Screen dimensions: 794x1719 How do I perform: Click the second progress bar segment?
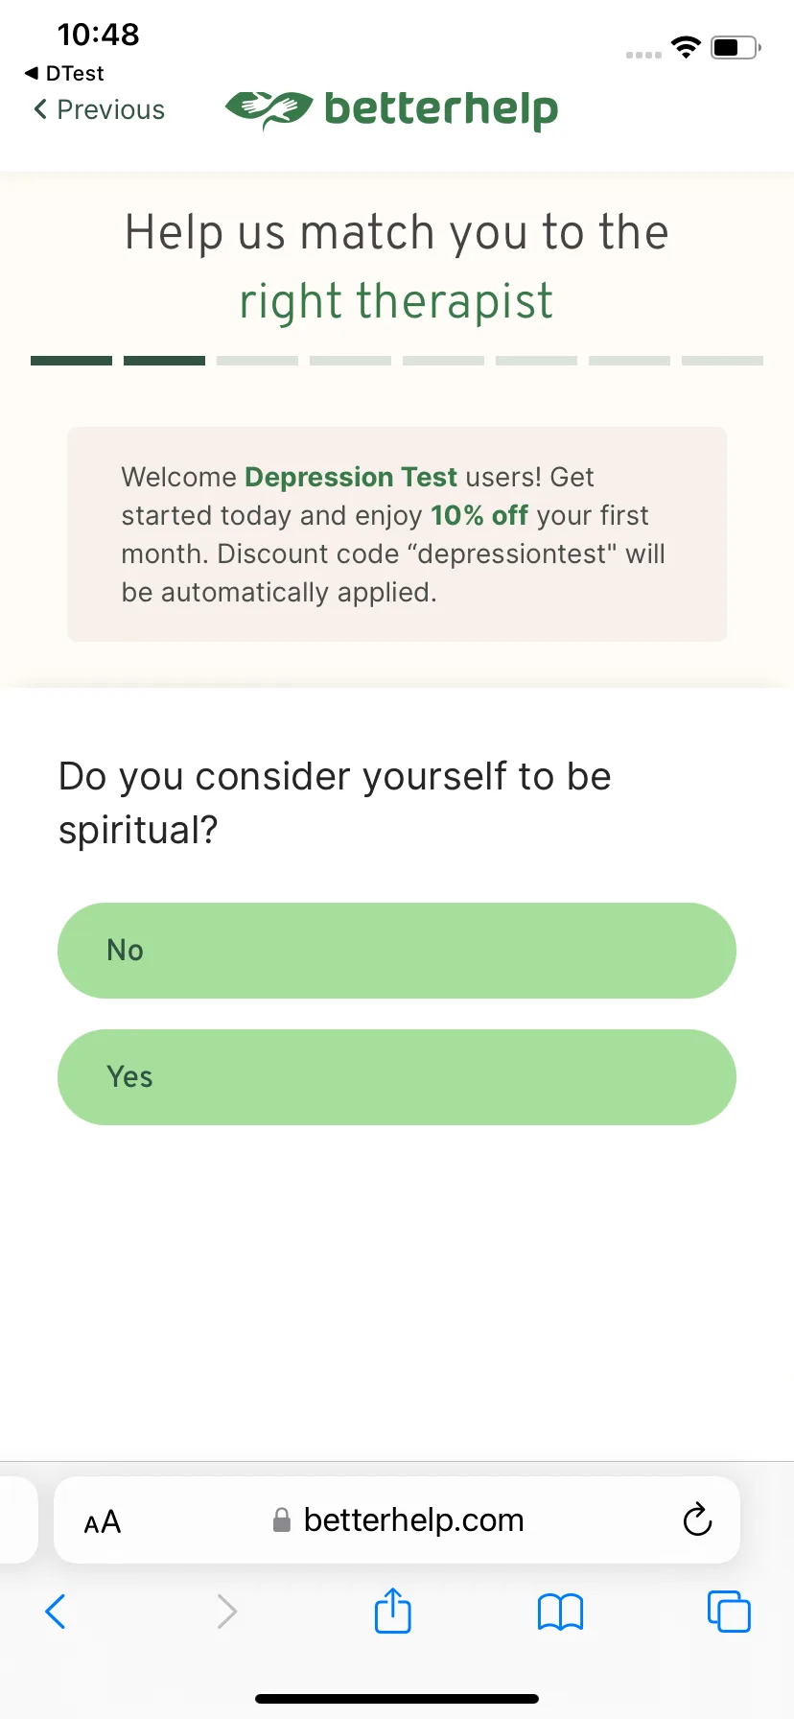(164, 361)
